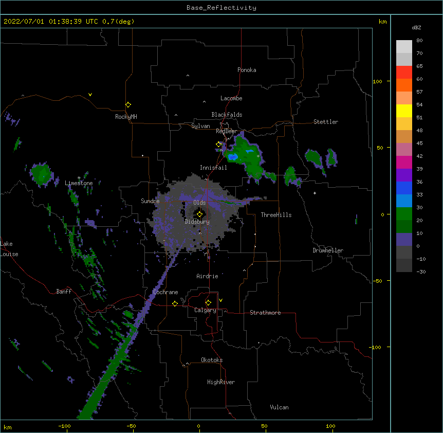
Task: Click the yellow diamond marker above Calgary label
Action: click(208, 303)
